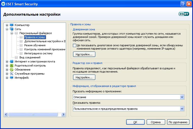Select the Интерфейс tree label

click(x=22, y=78)
